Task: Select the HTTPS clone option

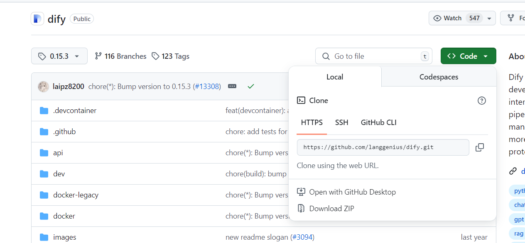Action: point(312,123)
